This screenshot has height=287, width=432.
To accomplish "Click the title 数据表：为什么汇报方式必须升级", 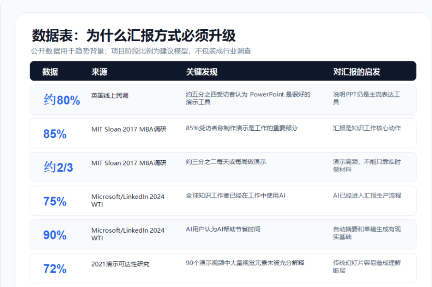I will click(134, 36).
